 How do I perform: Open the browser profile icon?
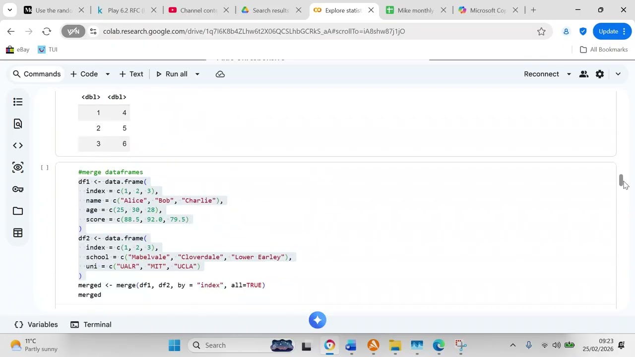[566, 31]
